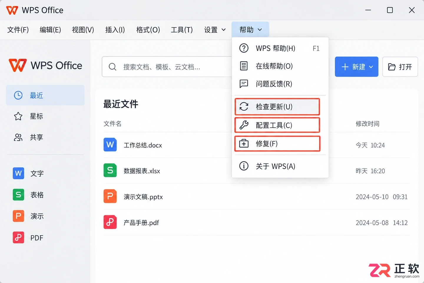Screen dimensions: 424x283
Task: Open the 插入(I) menu
Action: click(115, 30)
